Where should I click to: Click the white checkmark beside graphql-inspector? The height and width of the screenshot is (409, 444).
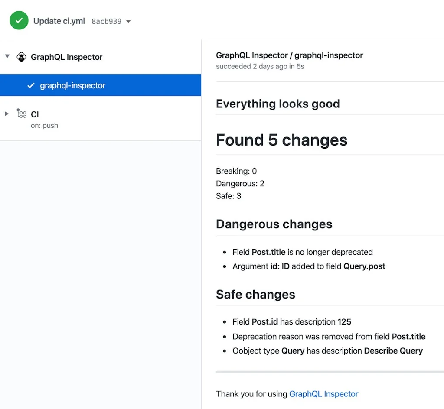[31, 85]
